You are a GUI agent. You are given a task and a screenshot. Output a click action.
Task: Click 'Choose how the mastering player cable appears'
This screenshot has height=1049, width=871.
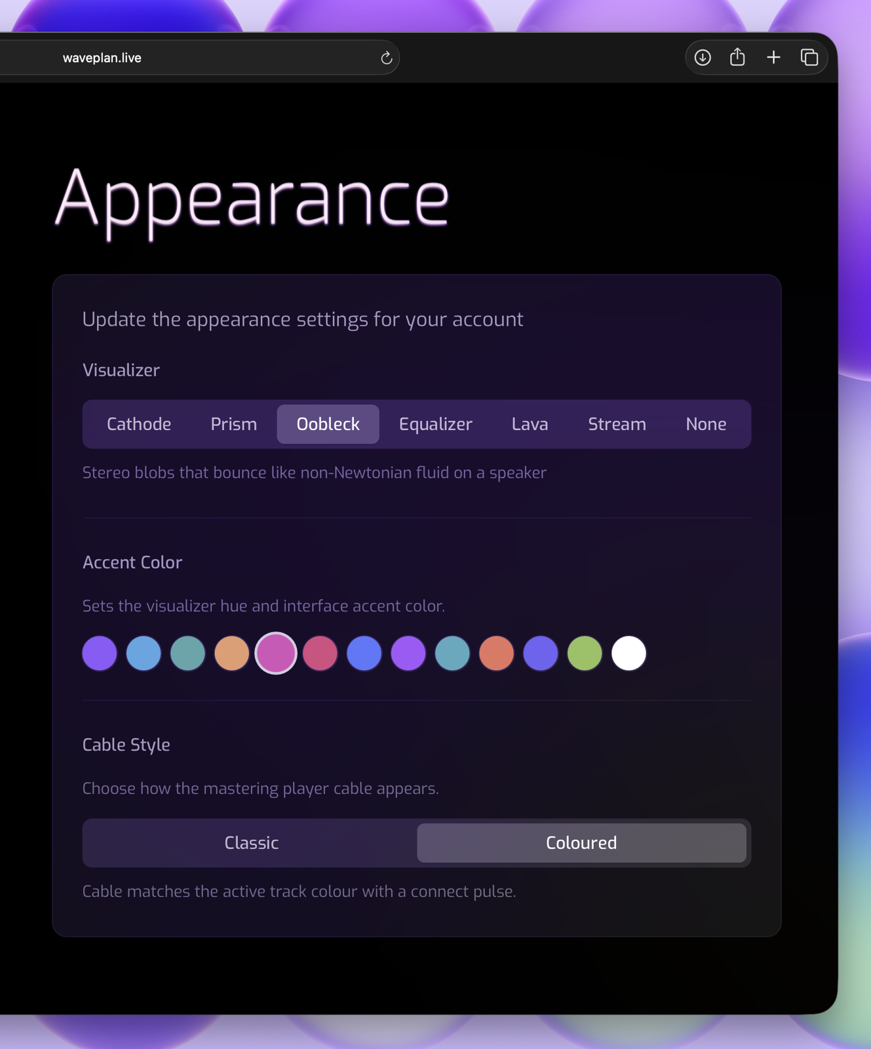pyautogui.click(x=261, y=788)
